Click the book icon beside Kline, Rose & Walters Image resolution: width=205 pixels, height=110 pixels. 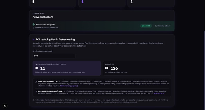(x=36, y=82)
